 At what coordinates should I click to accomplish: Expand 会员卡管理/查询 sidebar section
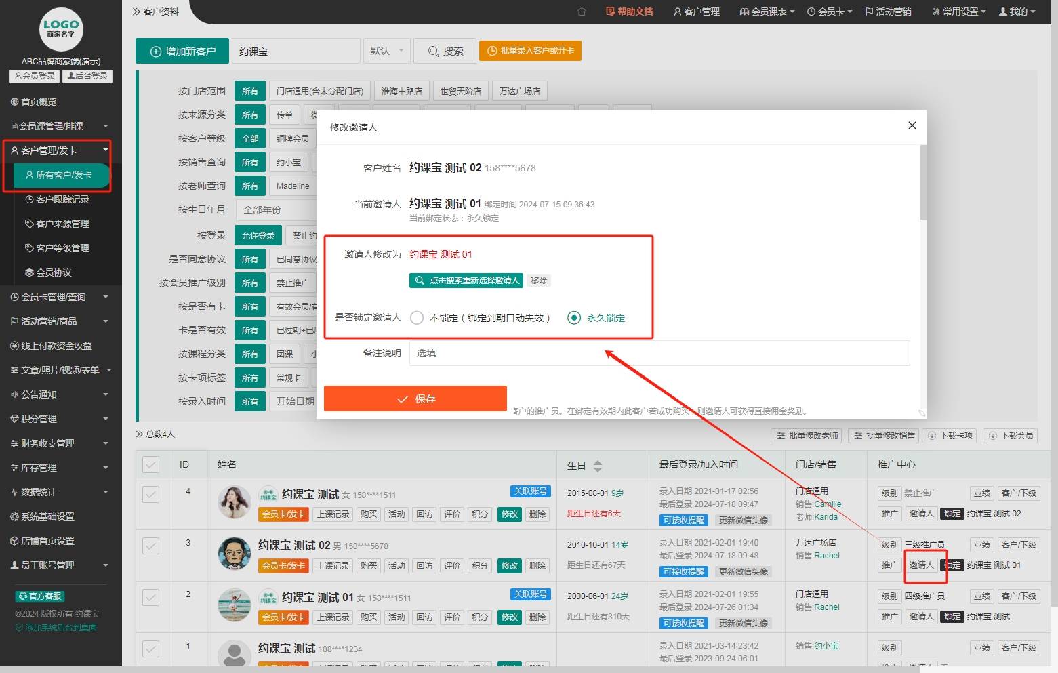click(60, 297)
